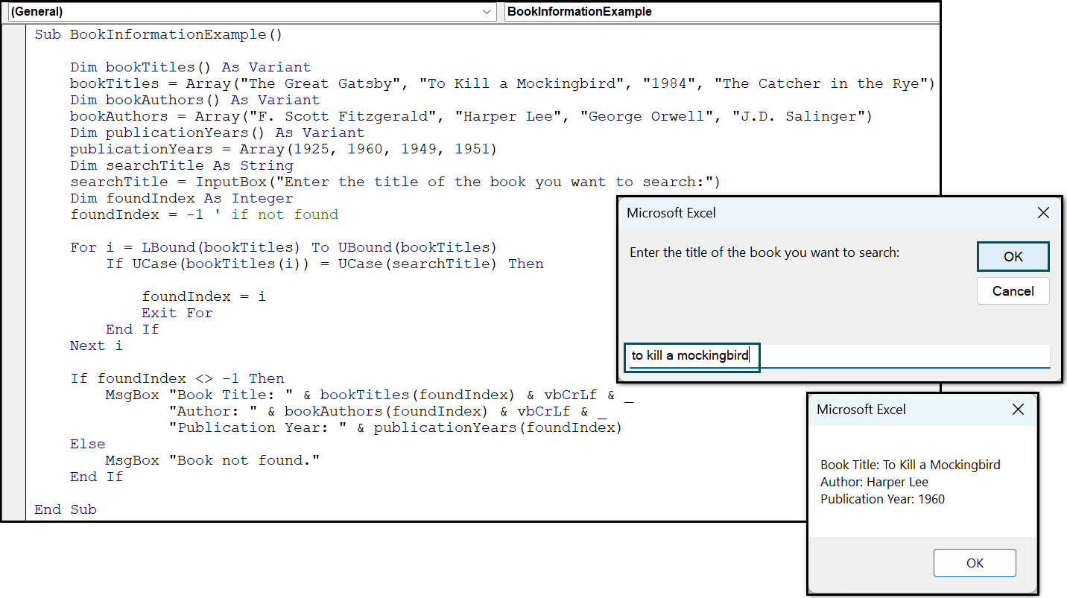
Task: Click "Author: Harper Lee" in the message box
Action: (x=874, y=482)
